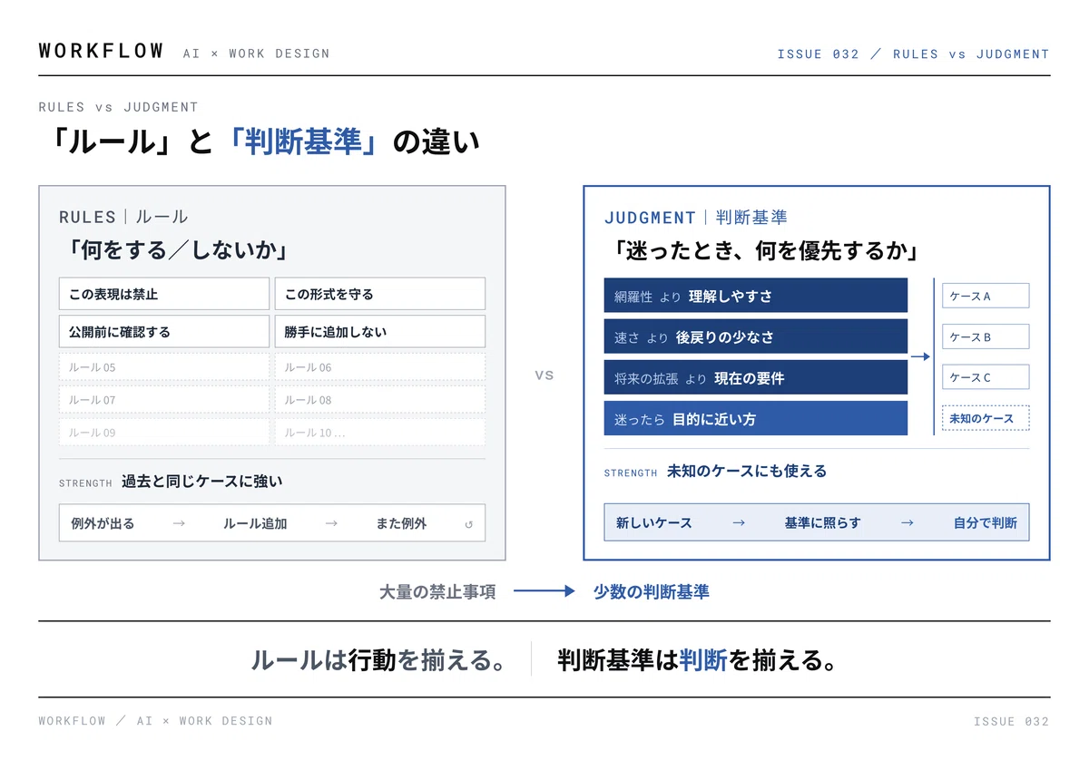Click the '過去と同じケースに強い' strength text
The image size is (1089, 760).
point(201,482)
